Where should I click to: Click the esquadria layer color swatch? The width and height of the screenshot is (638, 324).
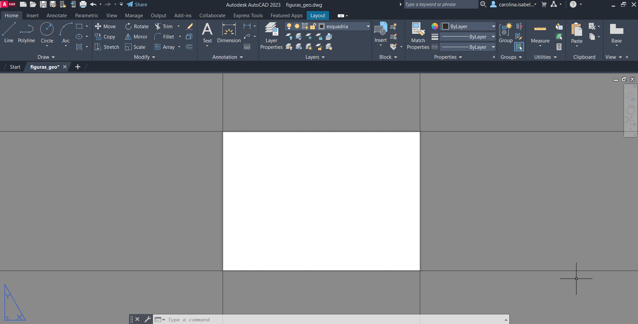[x=321, y=26]
